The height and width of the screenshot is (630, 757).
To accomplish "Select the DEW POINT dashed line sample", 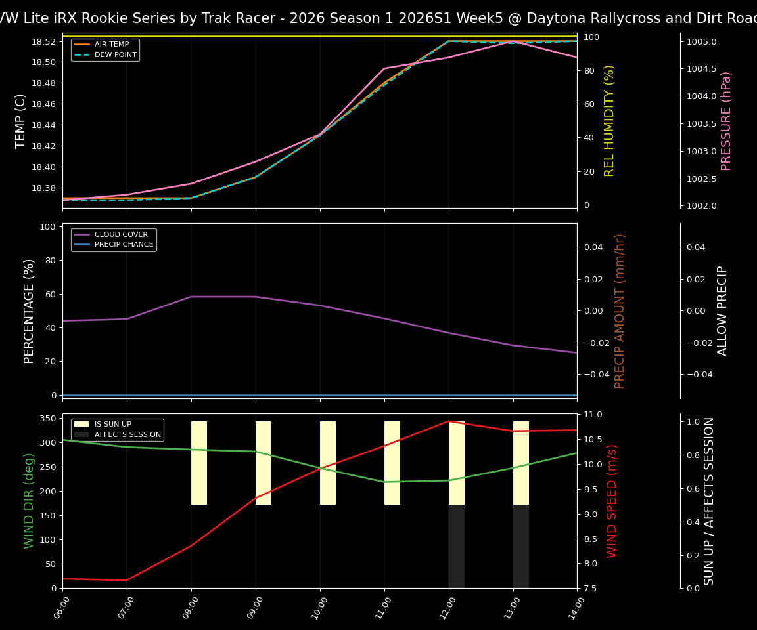I will pos(82,55).
